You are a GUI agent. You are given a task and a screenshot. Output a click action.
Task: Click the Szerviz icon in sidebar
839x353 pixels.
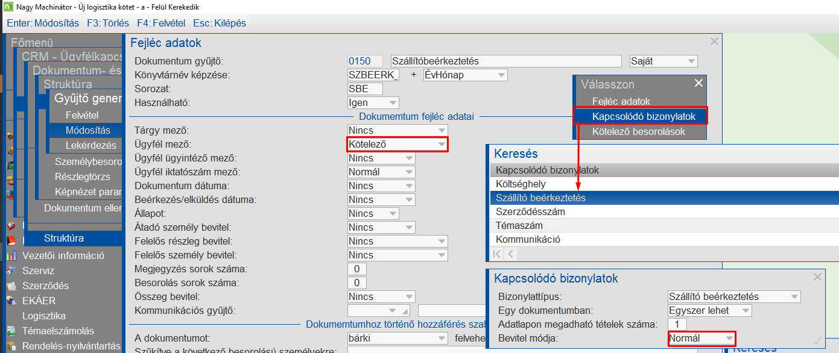(11, 270)
